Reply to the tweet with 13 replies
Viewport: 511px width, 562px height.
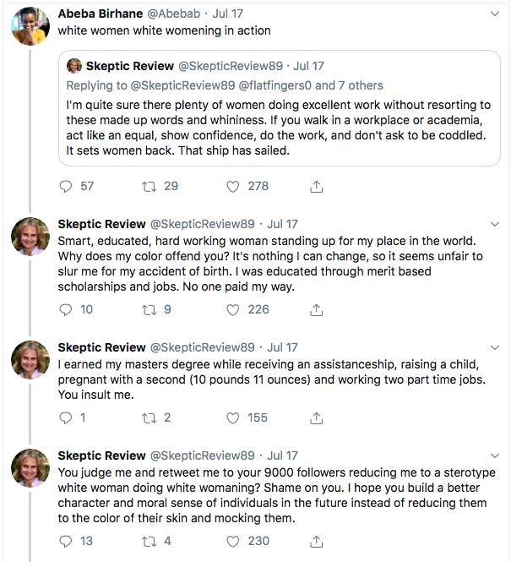click(x=67, y=541)
